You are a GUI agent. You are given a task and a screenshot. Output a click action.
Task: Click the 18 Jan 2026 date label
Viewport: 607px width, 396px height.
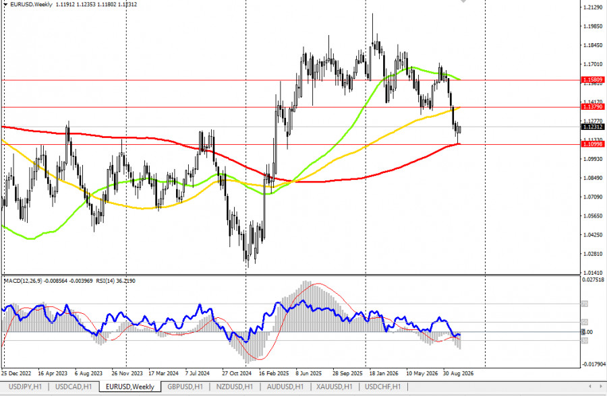click(x=384, y=373)
